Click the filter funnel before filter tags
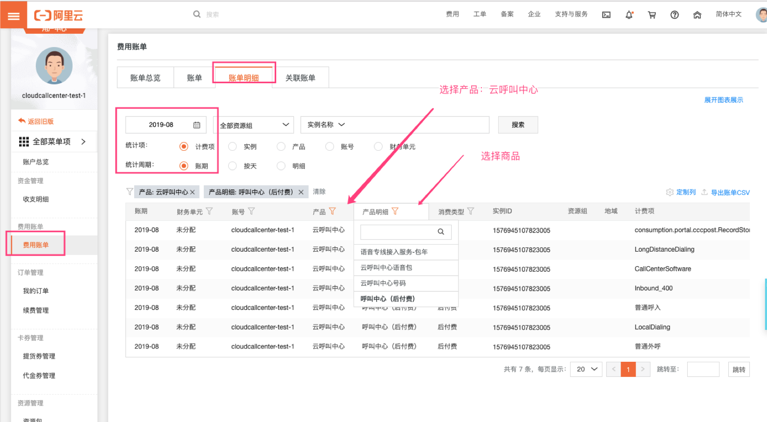Image resolution: width=767 pixels, height=422 pixels. tap(130, 191)
